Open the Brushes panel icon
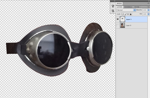This screenshot has height=98, width=150. 113,6
